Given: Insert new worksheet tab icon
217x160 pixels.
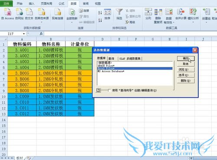Looking at the screenshot, I should pos(29,158).
